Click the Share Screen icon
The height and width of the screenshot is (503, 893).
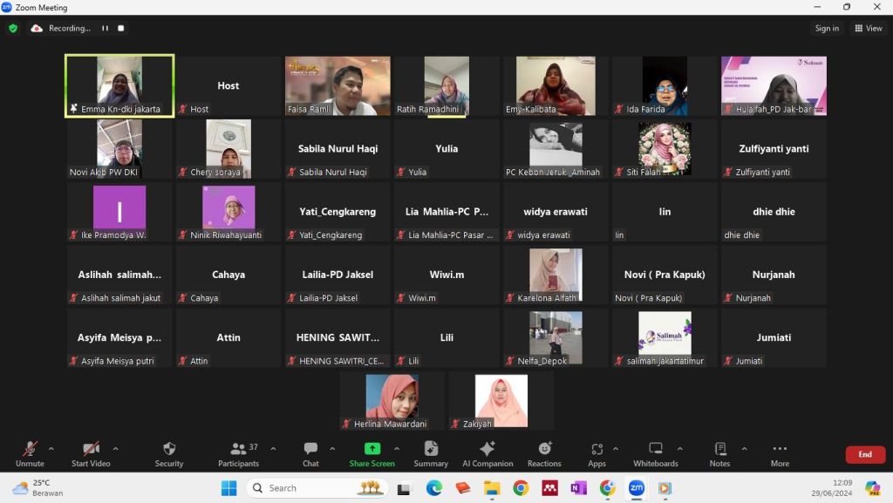click(x=372, y=449)
